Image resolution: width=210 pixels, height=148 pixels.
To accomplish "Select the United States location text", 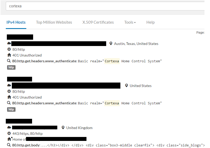I will pos(141,86).
